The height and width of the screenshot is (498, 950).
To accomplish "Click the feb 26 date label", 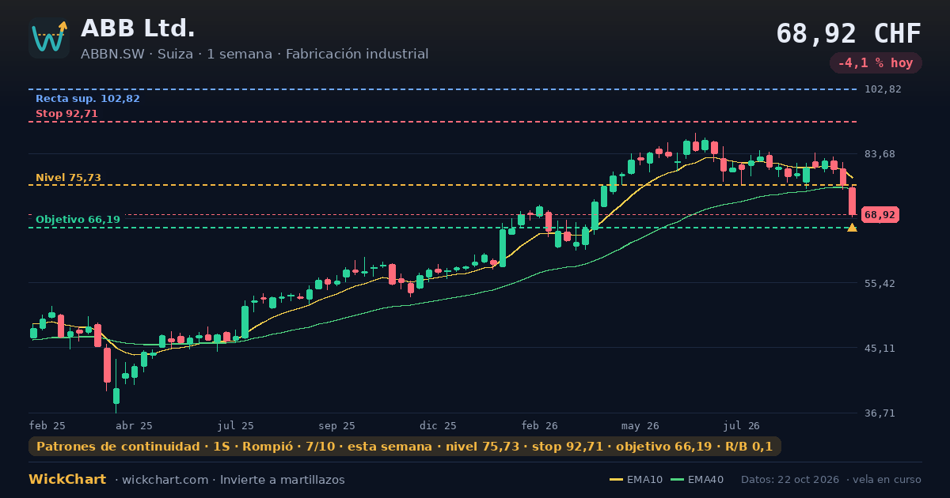I will (540, 425).
